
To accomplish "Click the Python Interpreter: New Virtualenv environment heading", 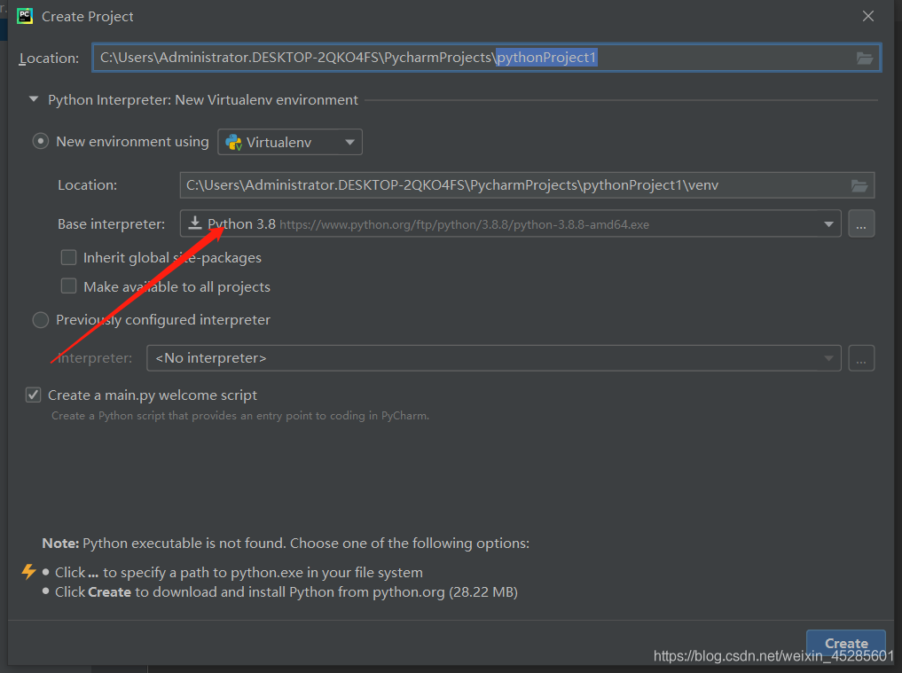I will [x=203, y=100].
